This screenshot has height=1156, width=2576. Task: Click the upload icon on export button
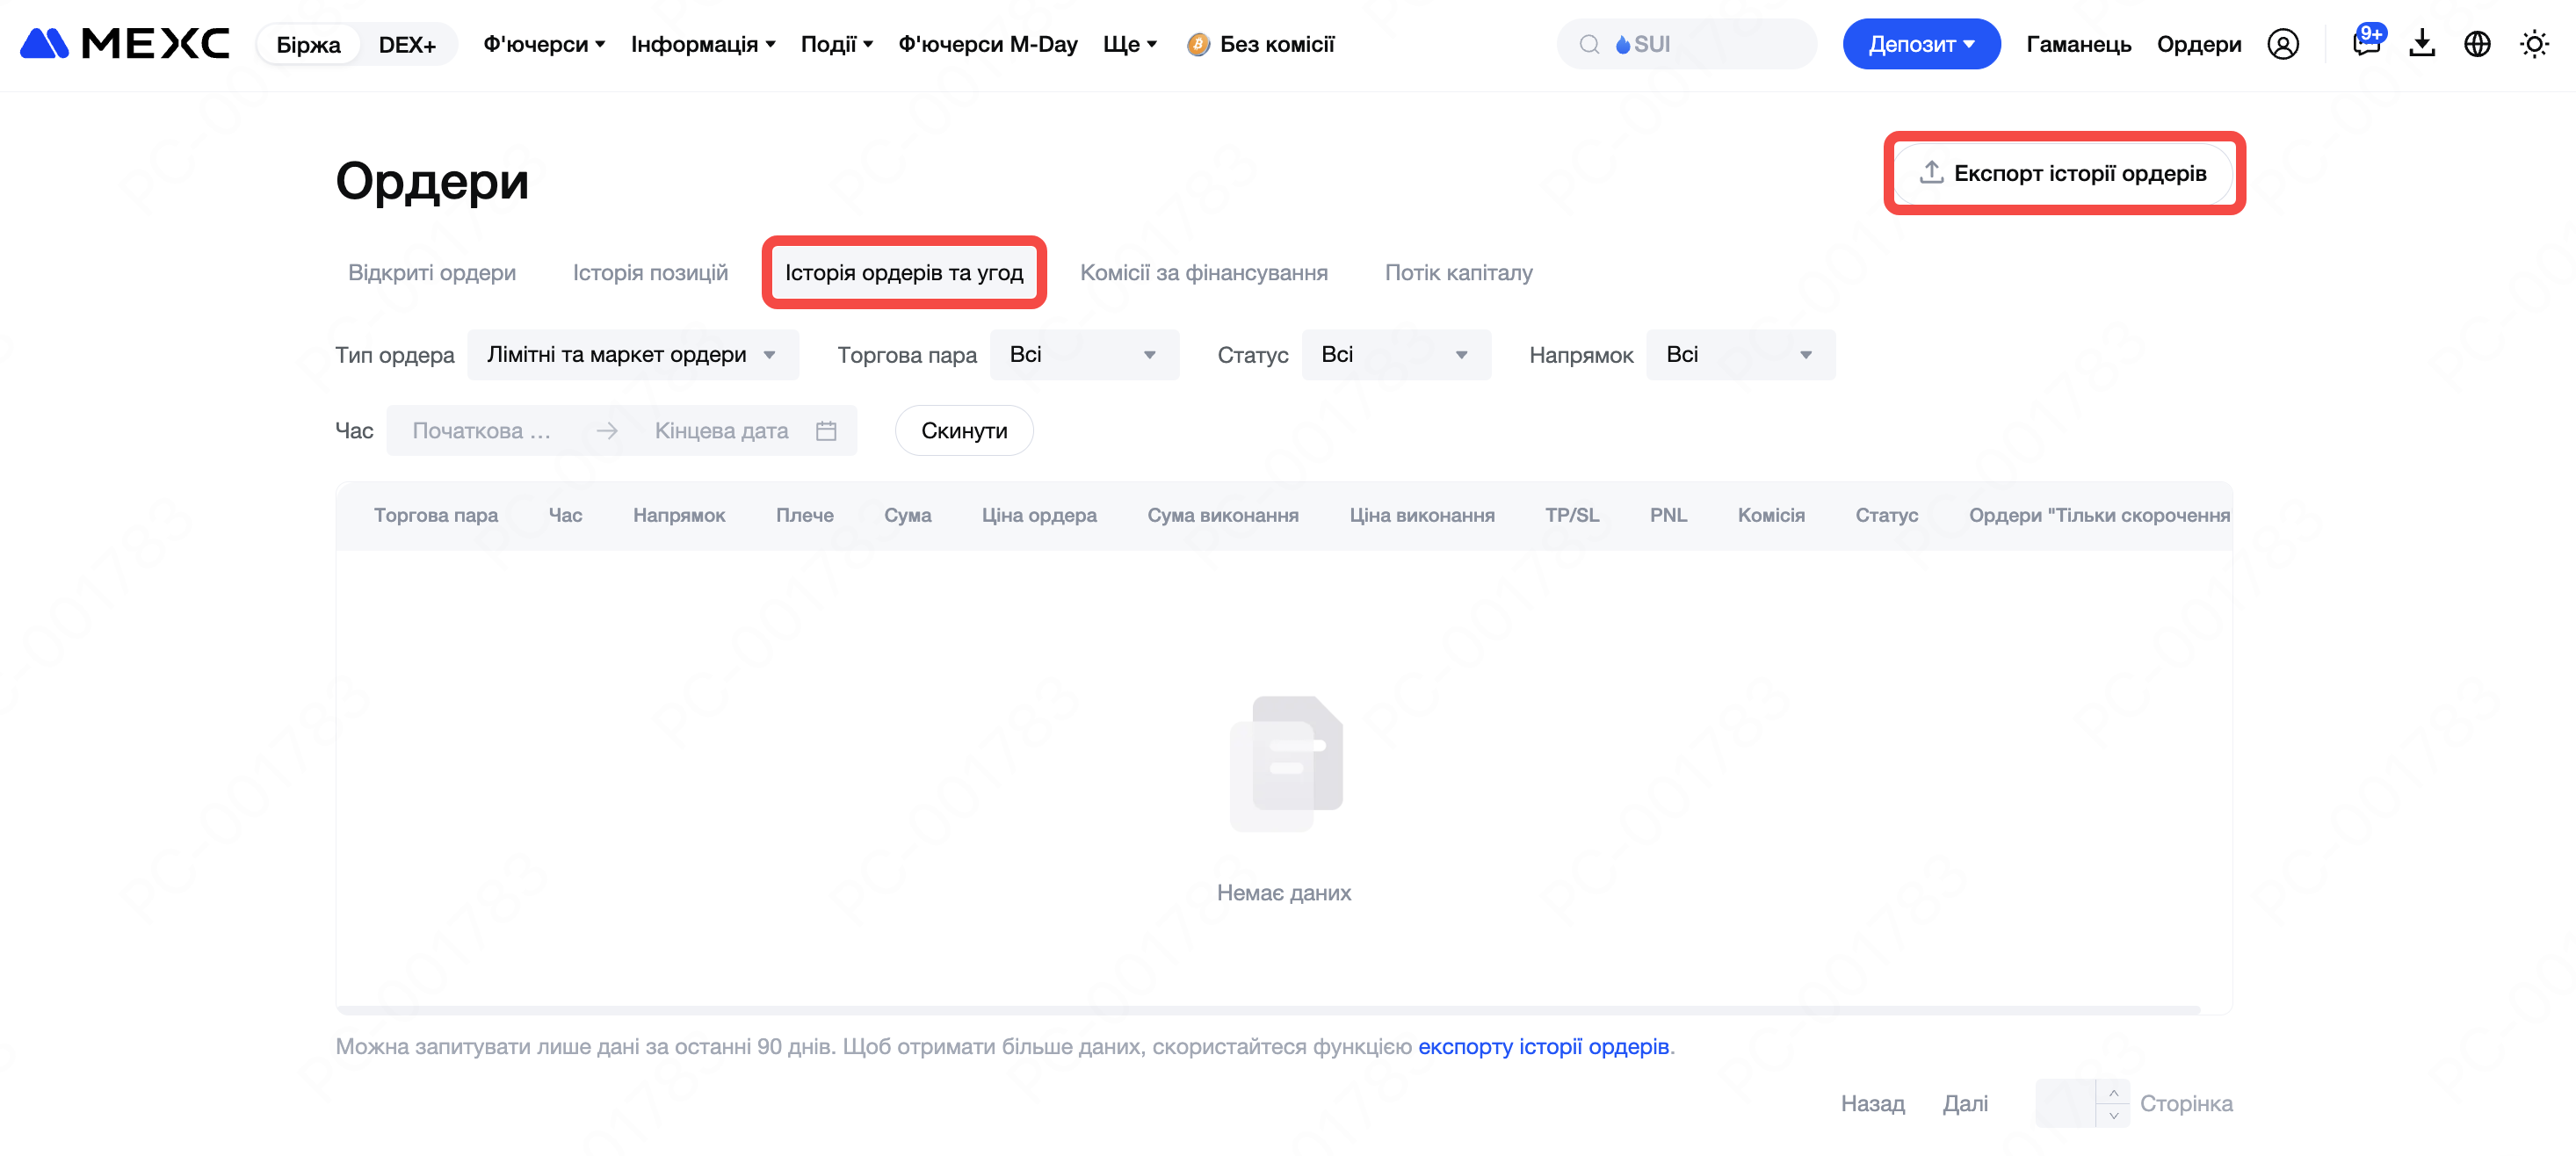point(1931,173)
